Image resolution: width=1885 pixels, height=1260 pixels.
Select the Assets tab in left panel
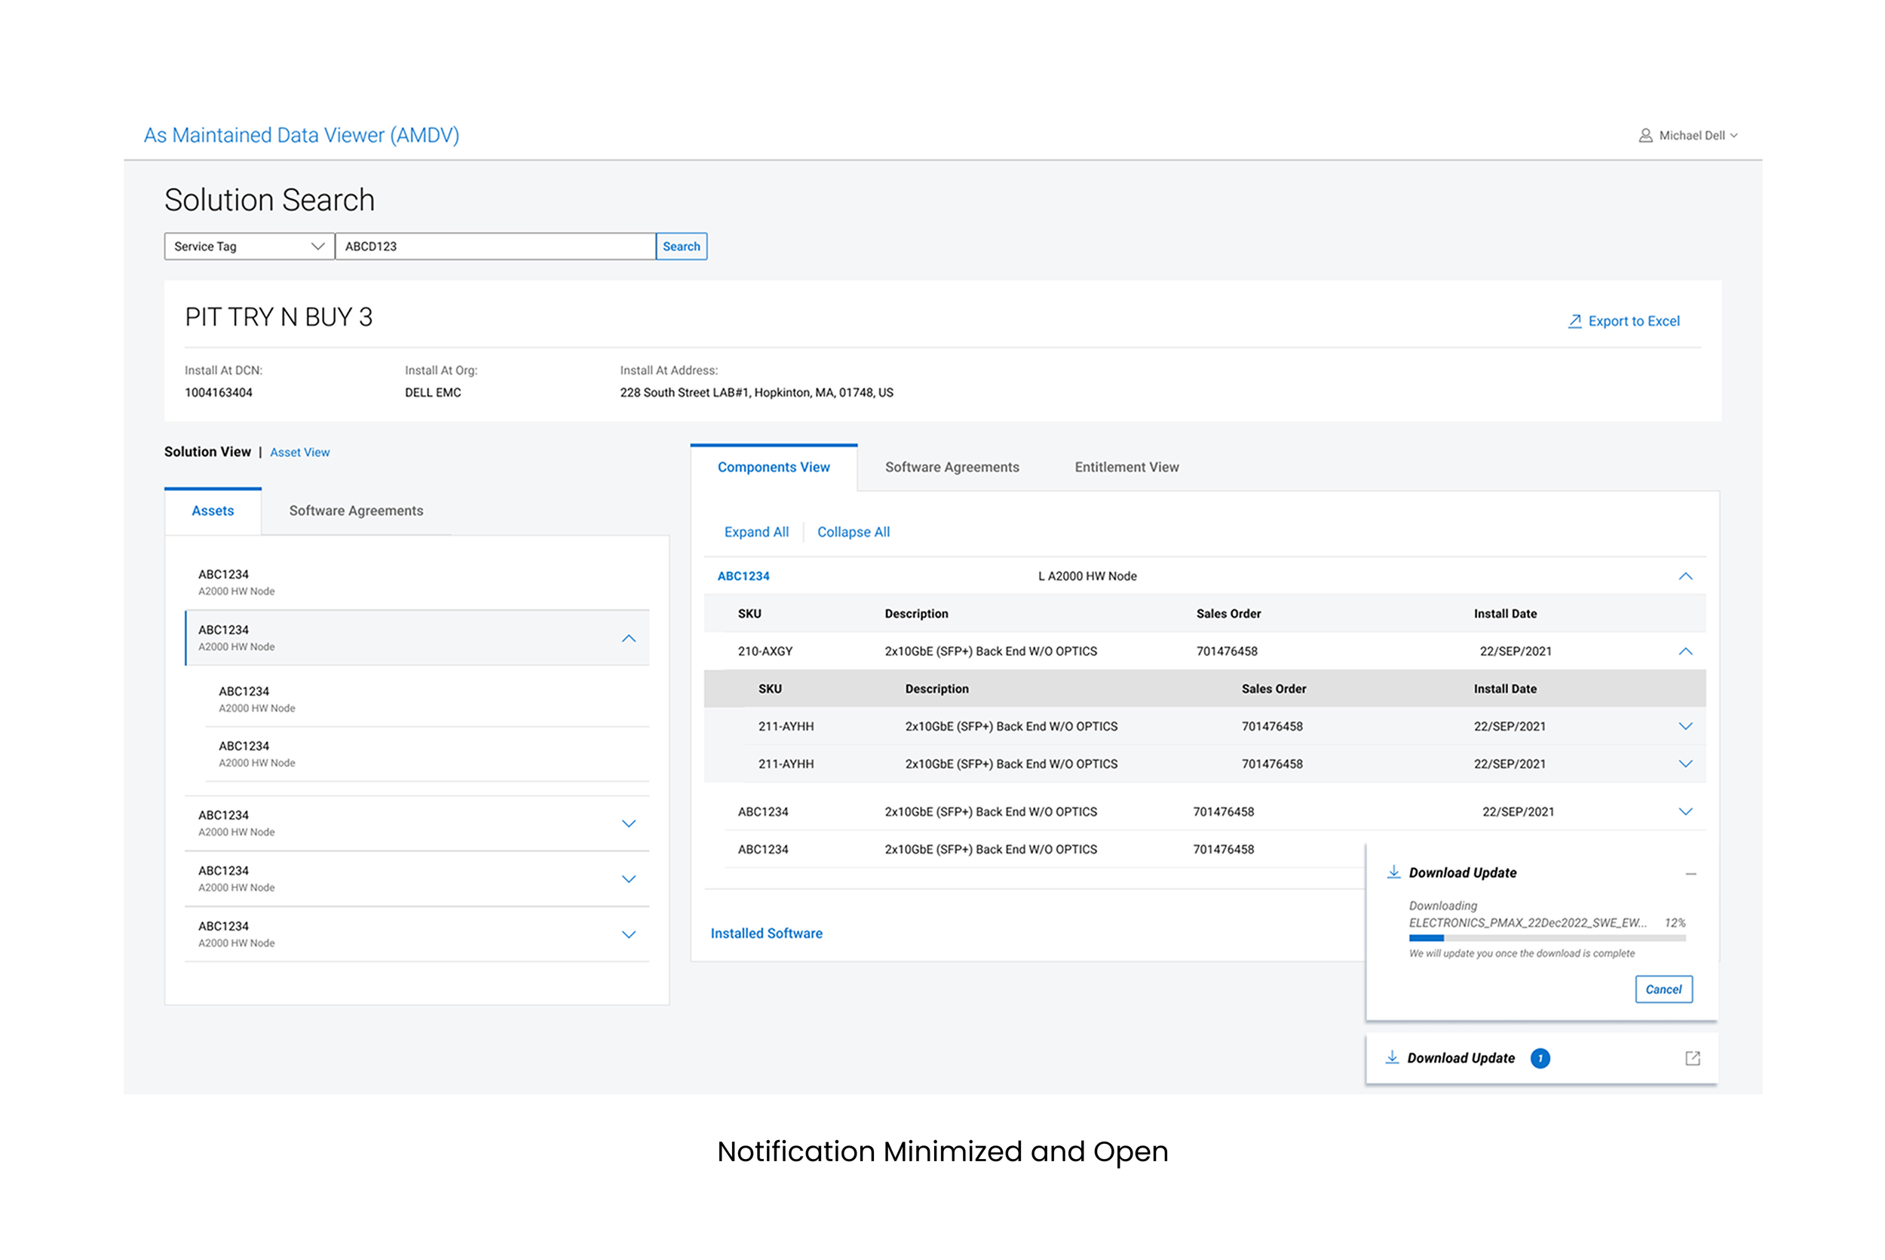[x=213, y=510]
